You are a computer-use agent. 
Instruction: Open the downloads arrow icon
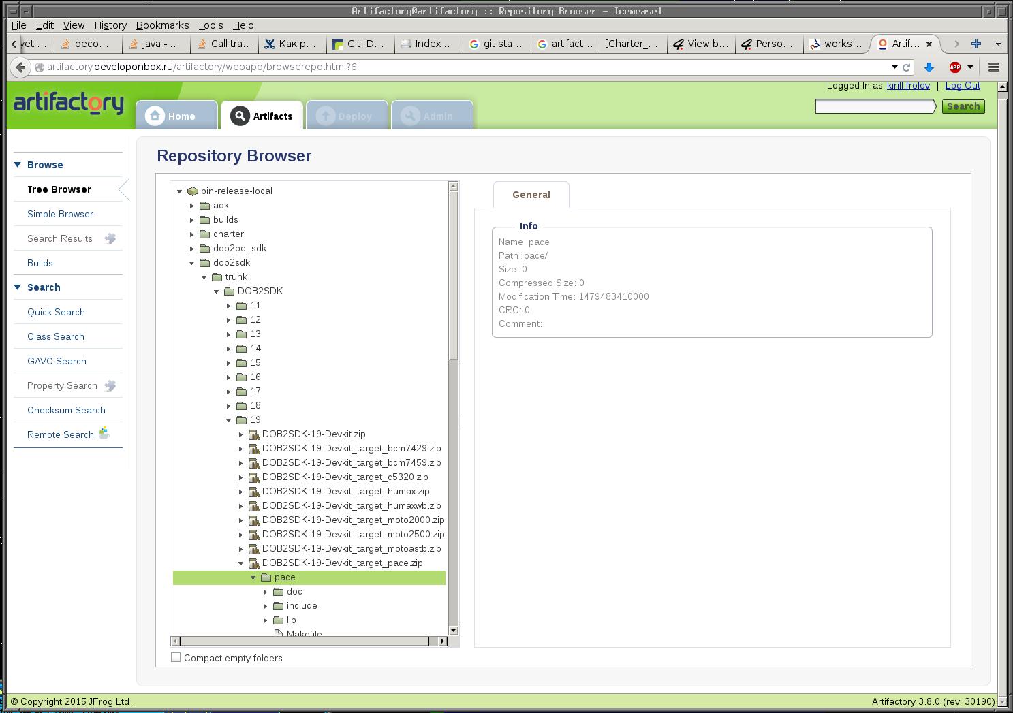[x=929, y=67]
